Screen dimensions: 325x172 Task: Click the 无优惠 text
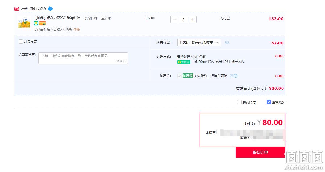pyautogui.click(x=225, y=18)
